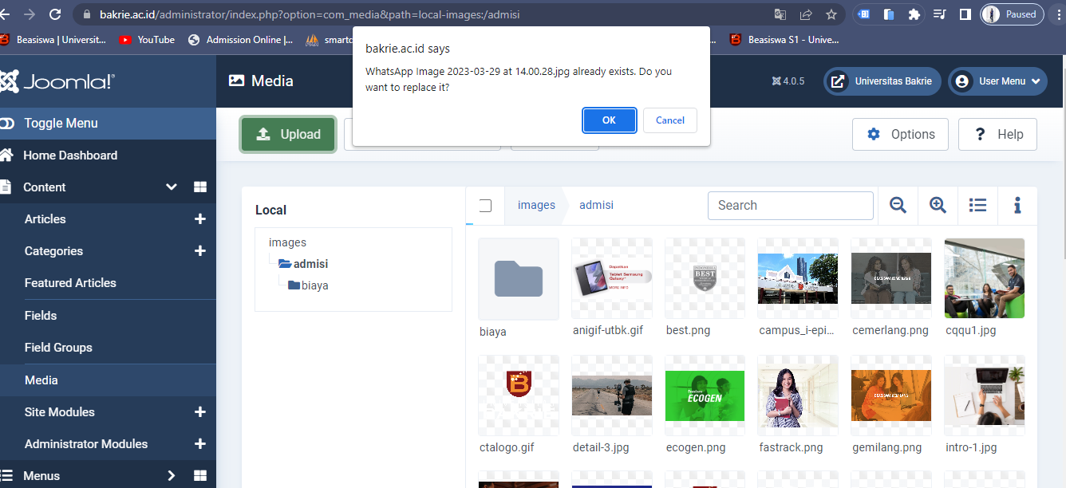Screen dimensions: 1066x488
Task: Select ecogen.png thumbnail
Action: pos(705,396)
